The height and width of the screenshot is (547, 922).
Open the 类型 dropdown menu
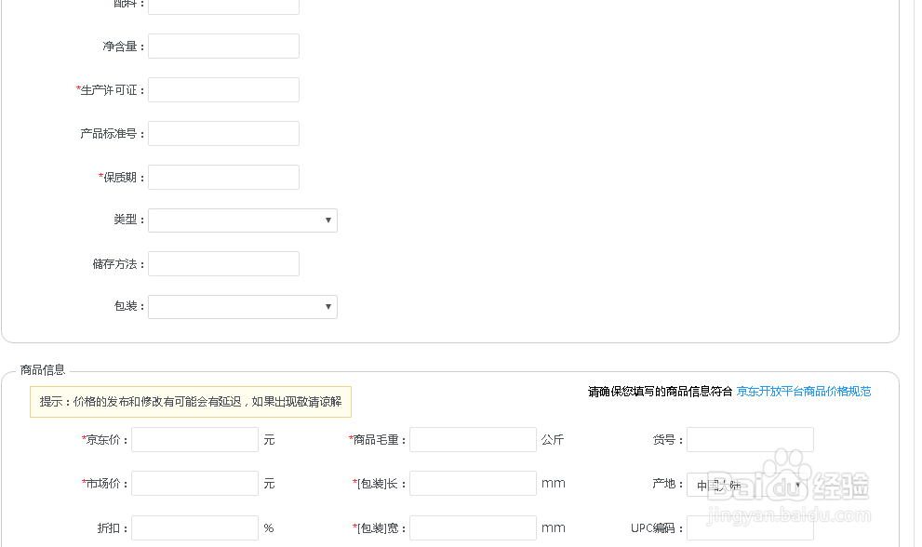242,220
